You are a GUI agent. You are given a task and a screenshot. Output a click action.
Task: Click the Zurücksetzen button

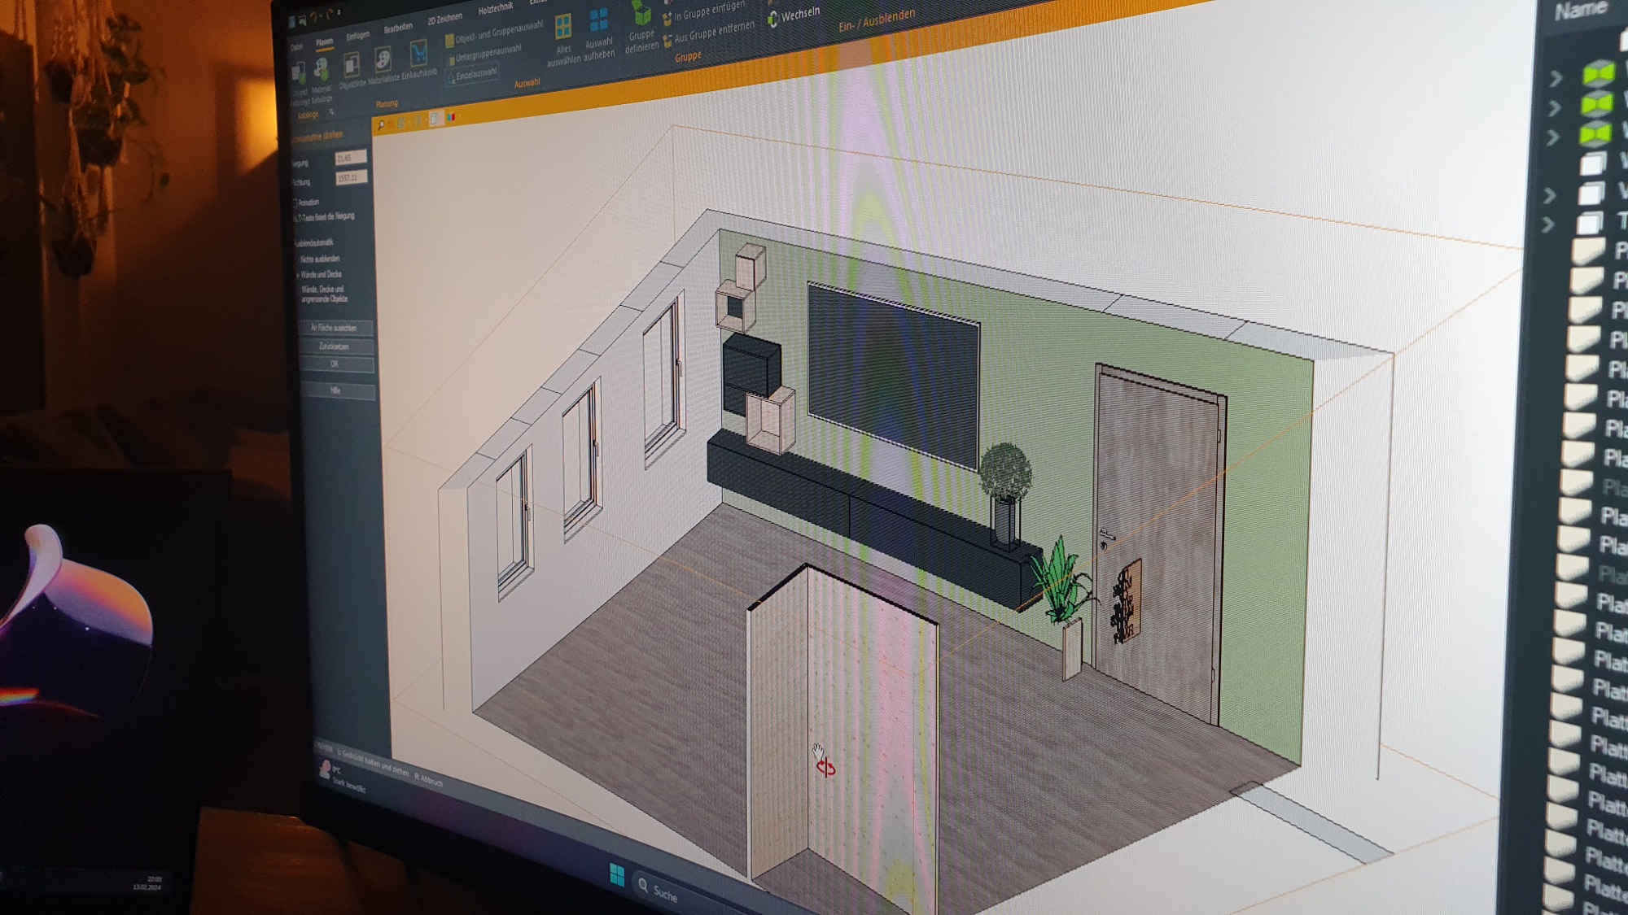tap(335, 346)
